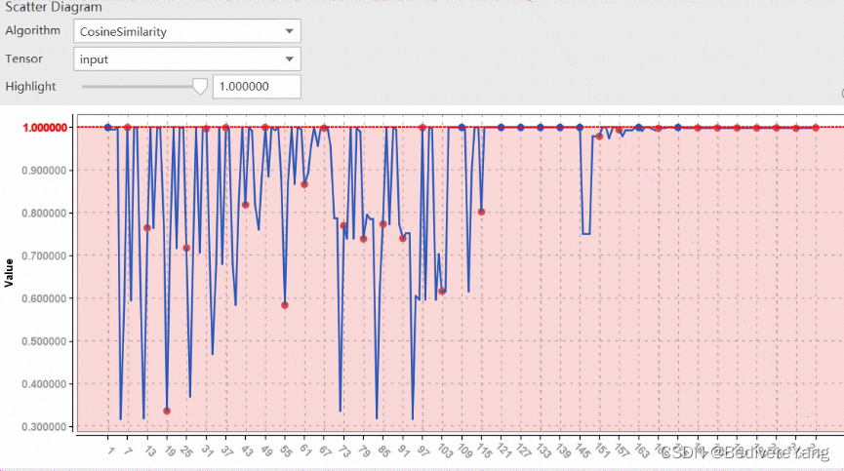Click the Highlight value field 1.000000
This screenshot has height=471, width=844.
tap(257, 87)
